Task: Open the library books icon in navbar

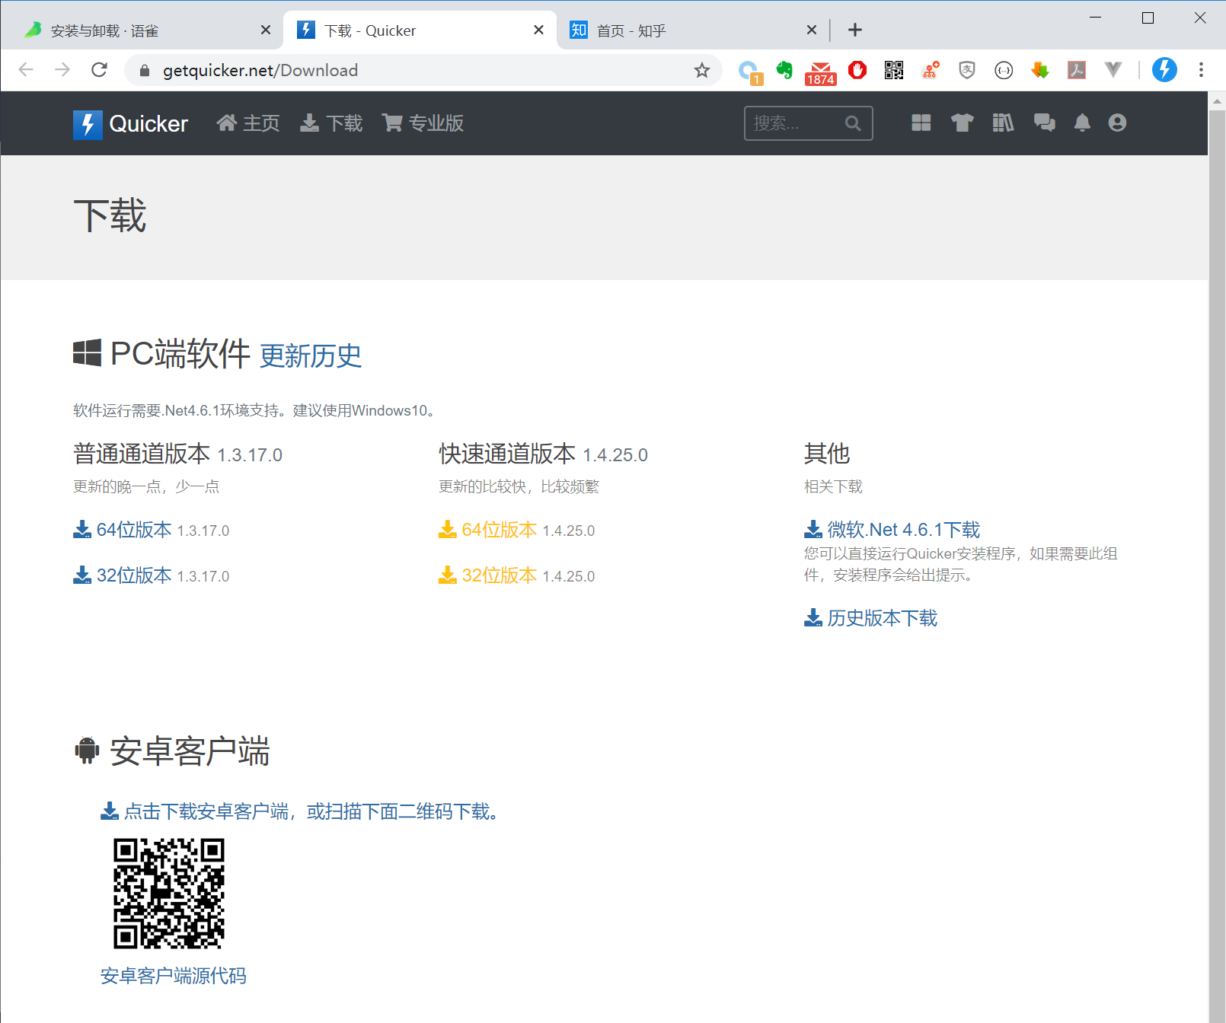Action: (x=1003, y=123)
